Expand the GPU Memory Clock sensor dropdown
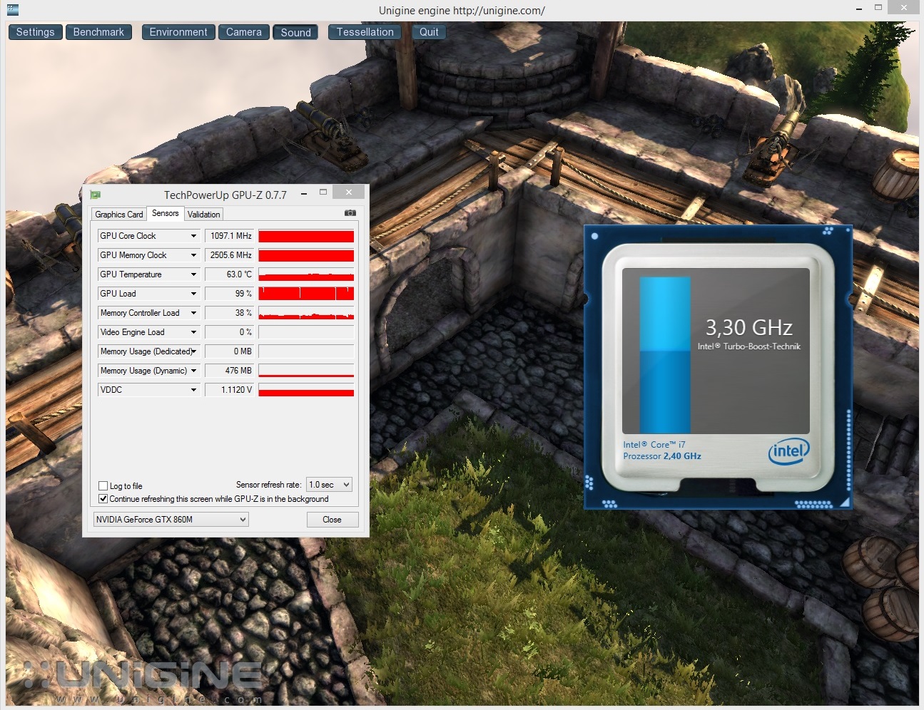The width and height of the screenshot is (924, 710). coord(193,255)
